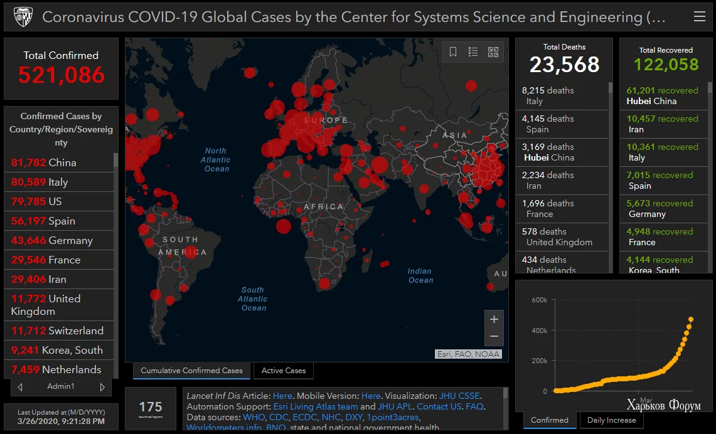Click the 1,696 deaths France row
Viewport: 716px width, 434px height.
coord(562,209)
